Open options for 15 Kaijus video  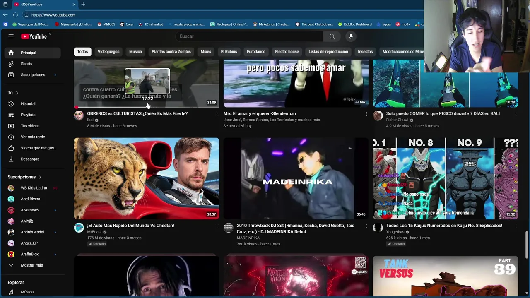coord(516,226)
